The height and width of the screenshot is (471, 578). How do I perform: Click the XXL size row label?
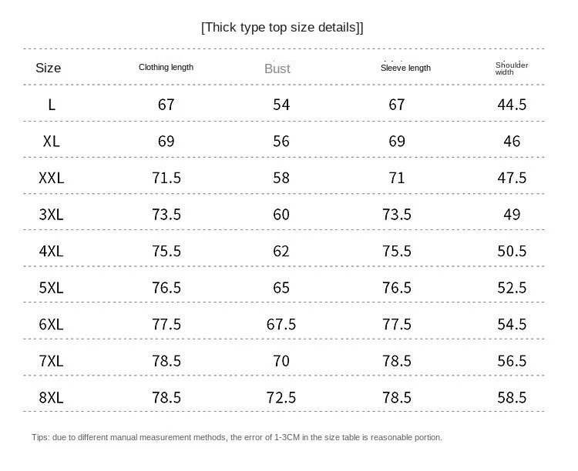click(52, 178)
